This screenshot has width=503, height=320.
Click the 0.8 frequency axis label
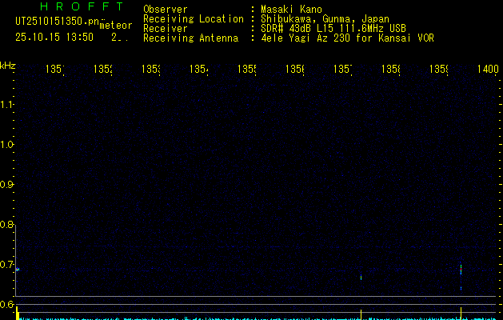tap(6, 225)
